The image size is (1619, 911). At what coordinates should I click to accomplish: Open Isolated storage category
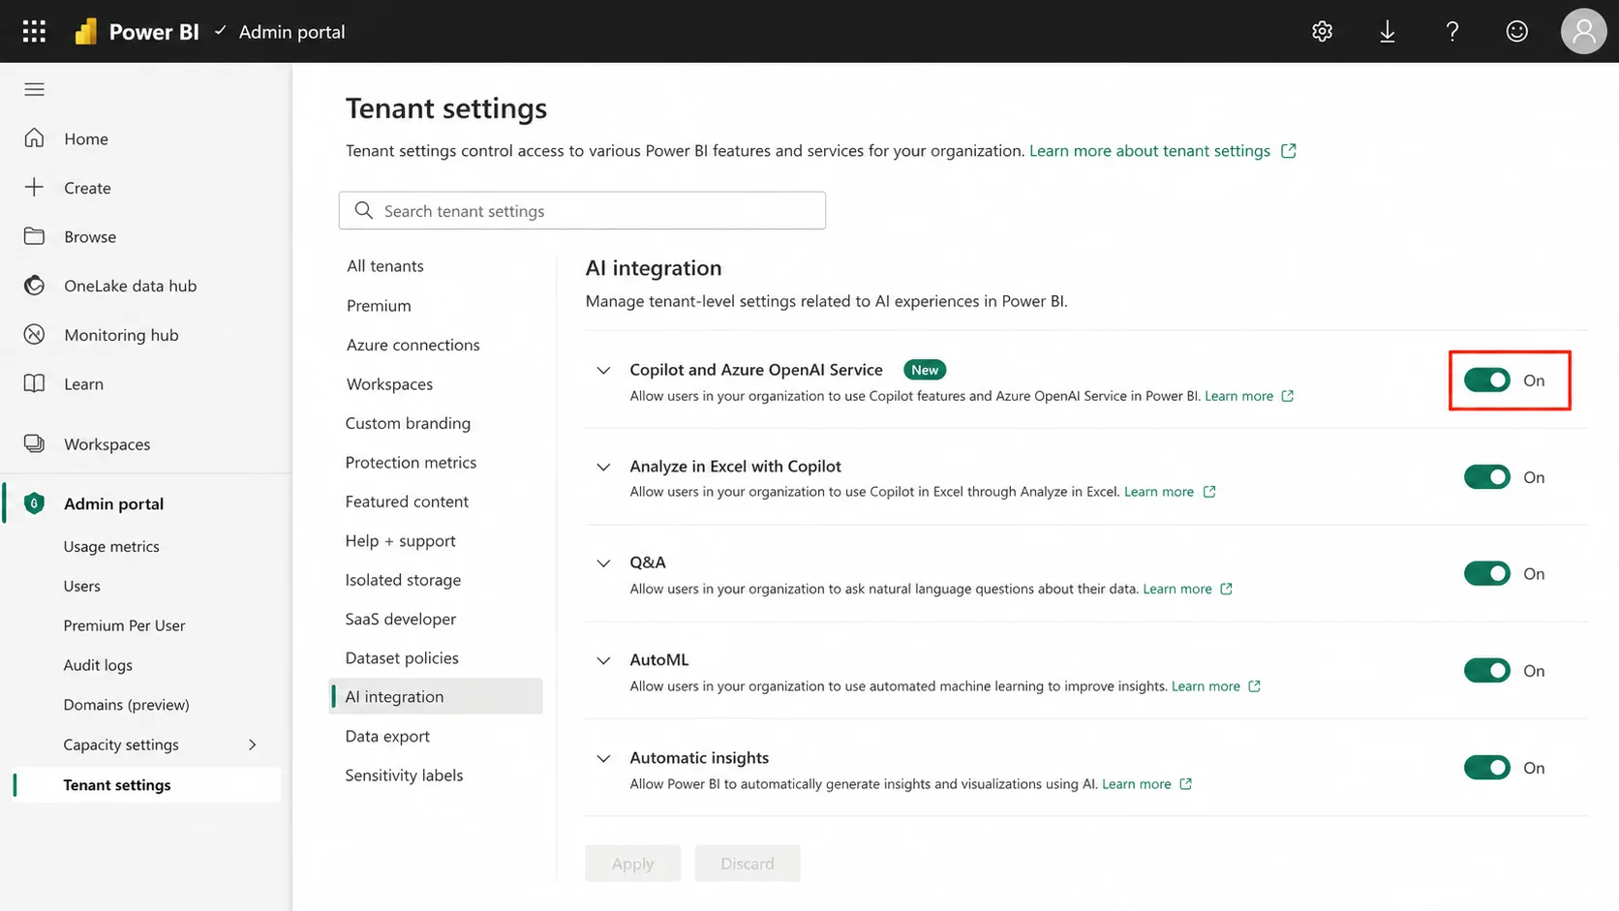click(x=403, y=580)
